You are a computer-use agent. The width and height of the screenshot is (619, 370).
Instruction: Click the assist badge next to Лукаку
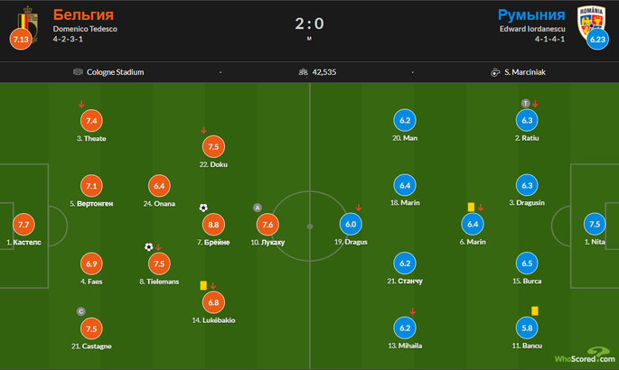click(258, 208)
